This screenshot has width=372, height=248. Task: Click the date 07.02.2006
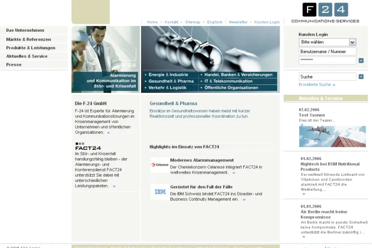pyautogui.click(x=309, y=110)
